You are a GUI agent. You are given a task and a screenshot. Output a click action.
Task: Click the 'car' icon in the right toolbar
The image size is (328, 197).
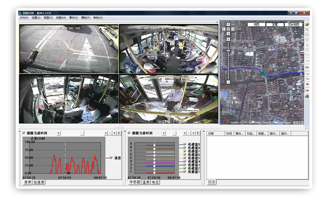coord(307,91)
